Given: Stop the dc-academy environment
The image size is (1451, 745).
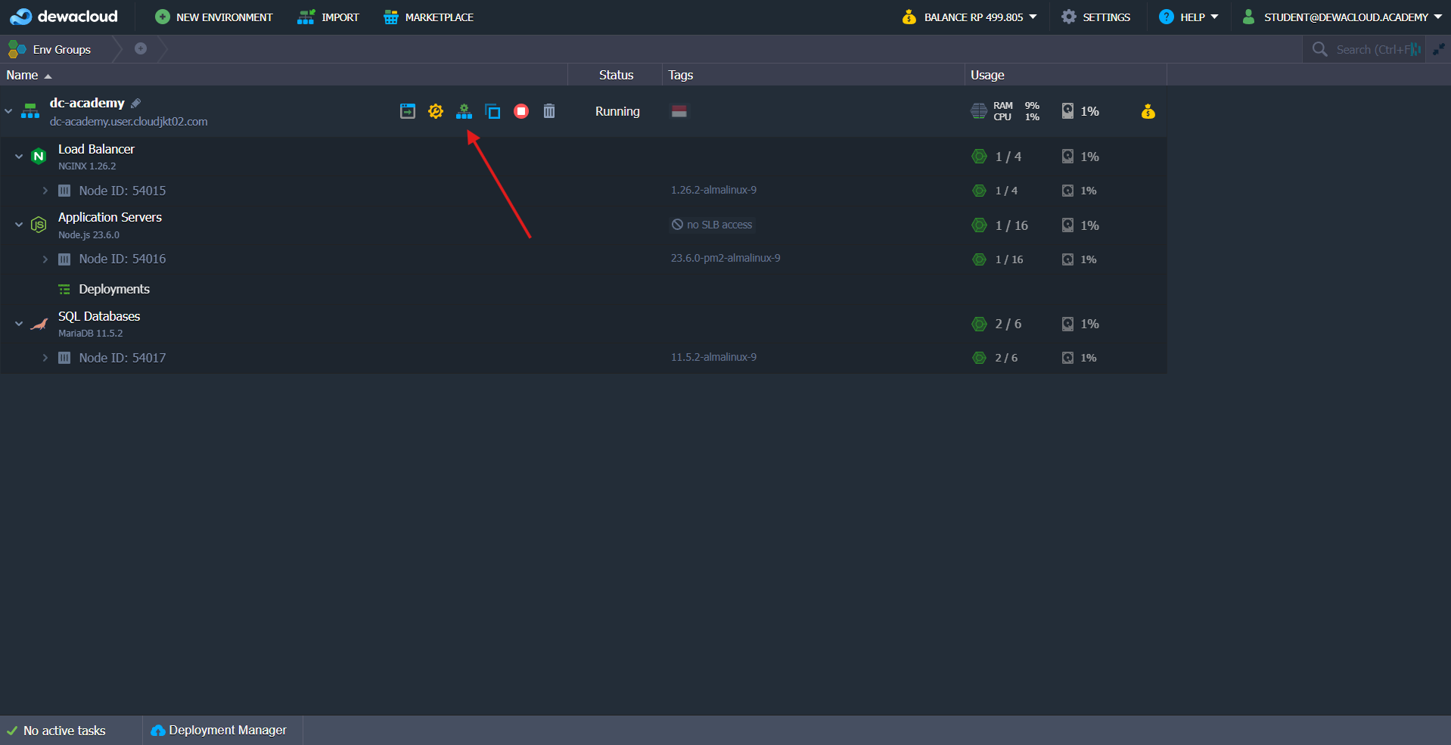Looking at the screenshot, I should click(521, 111).
